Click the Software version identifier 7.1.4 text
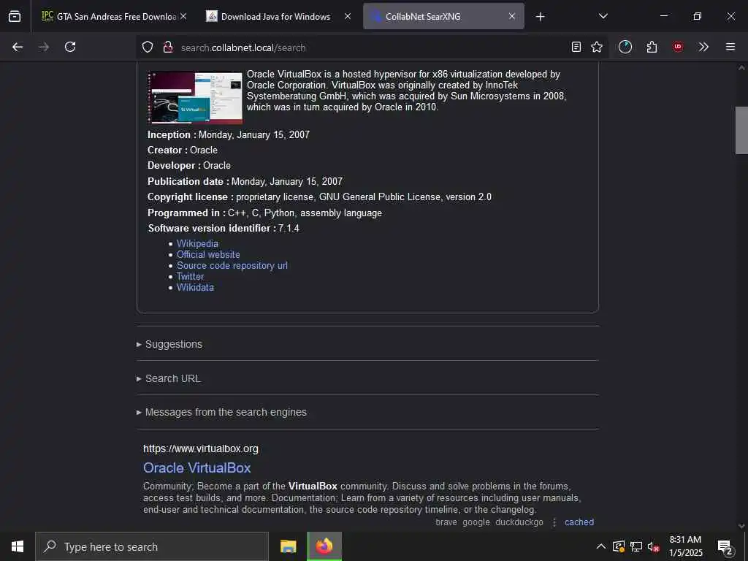The width and height of the screenshot is (748, 561). (x=224, y=228)
